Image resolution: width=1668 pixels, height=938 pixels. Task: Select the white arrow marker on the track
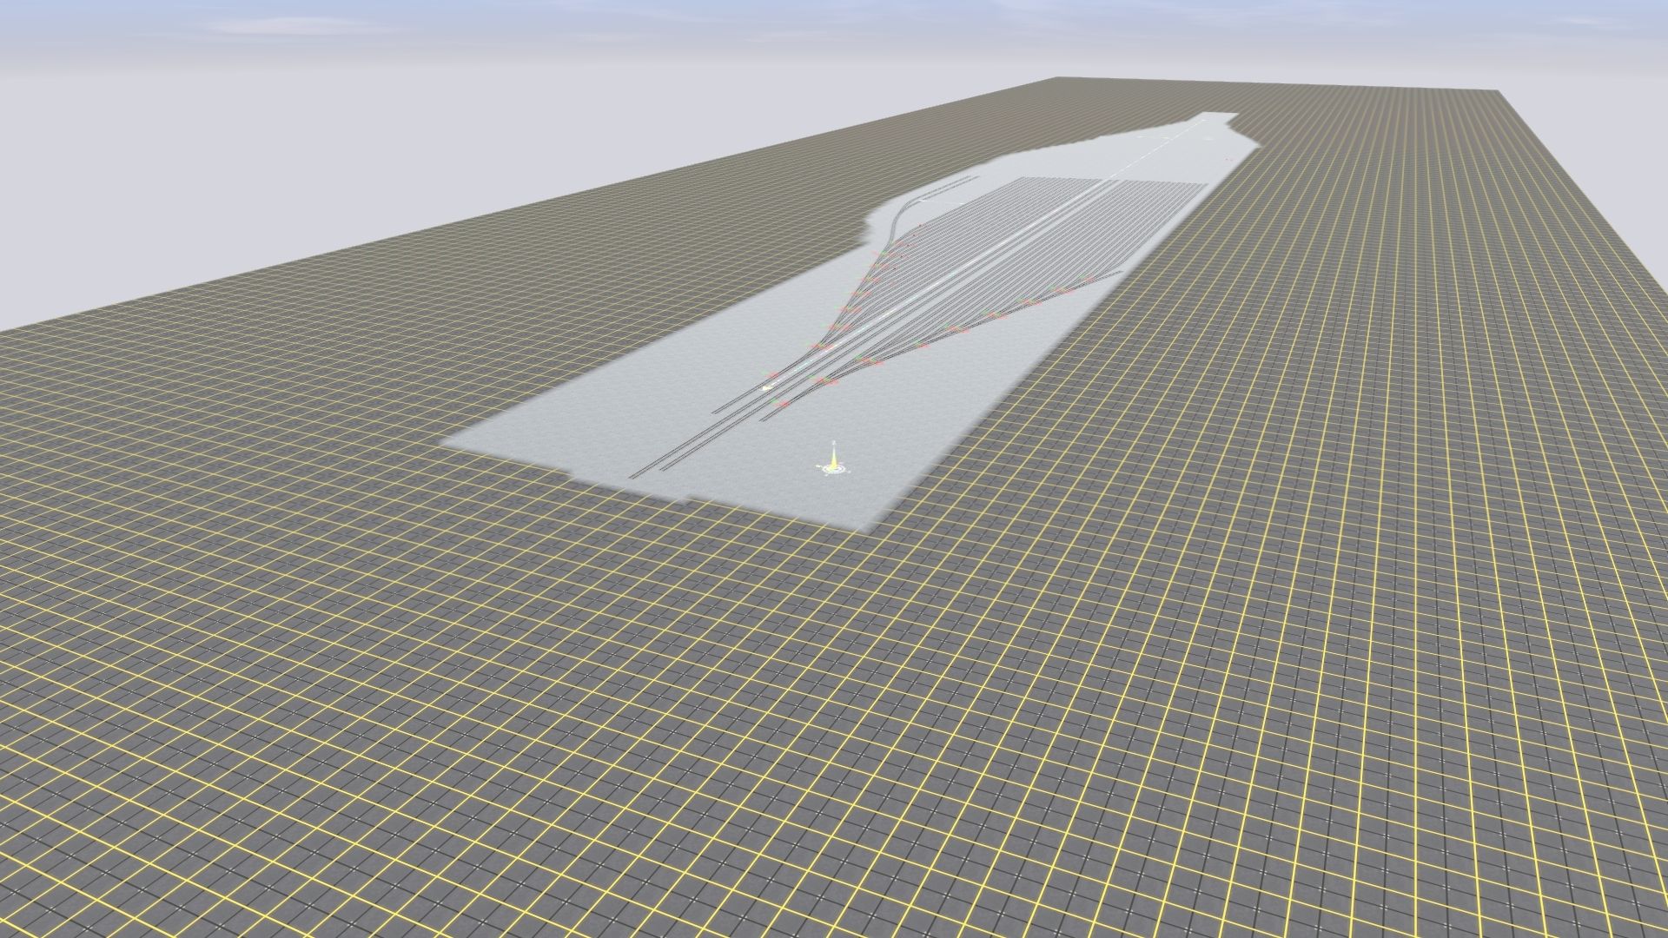[766, 387]
